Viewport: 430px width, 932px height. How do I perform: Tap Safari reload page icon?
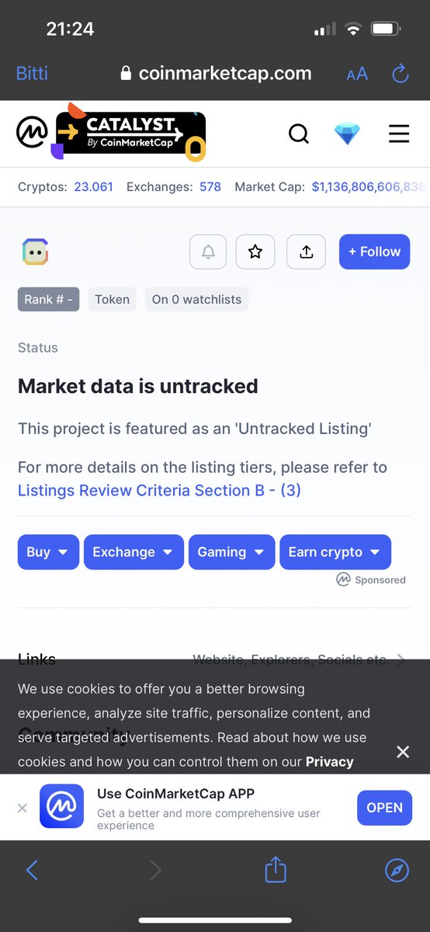tap(401, 74)
